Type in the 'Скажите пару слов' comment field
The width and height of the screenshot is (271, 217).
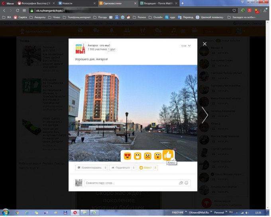tap(132, 183)
